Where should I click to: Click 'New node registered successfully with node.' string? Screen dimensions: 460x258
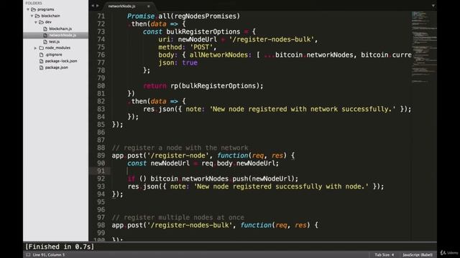(x=281, y=186)
